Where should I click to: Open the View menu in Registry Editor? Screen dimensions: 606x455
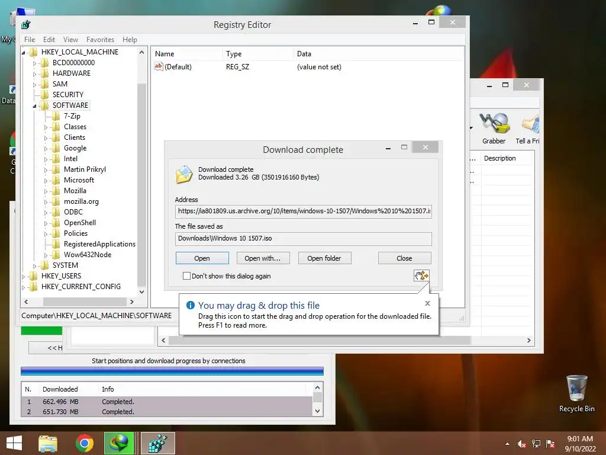coord(71,40)
